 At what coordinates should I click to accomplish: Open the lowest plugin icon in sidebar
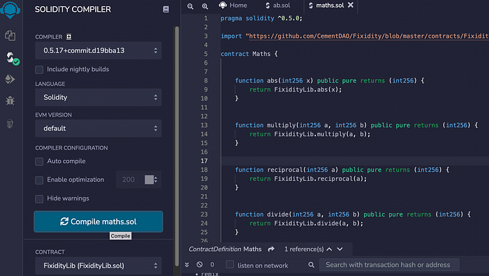point(10,124)
